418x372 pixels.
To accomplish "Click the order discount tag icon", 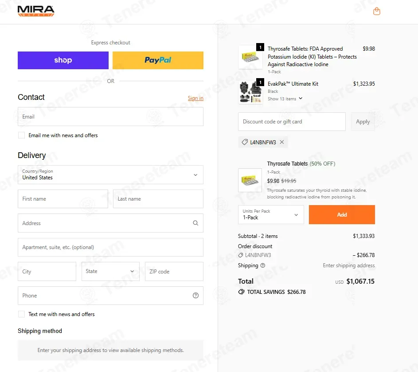I will tap(240, 255).
